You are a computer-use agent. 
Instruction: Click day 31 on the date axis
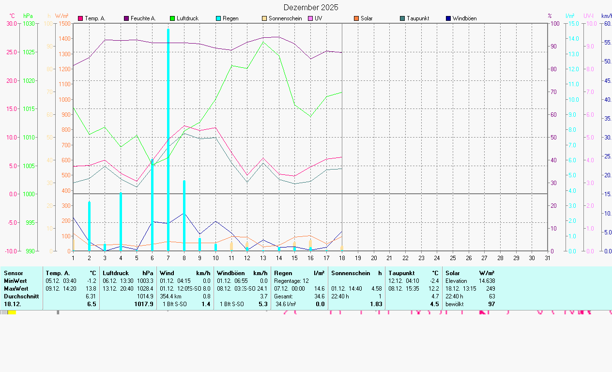[x=548, y=258]
